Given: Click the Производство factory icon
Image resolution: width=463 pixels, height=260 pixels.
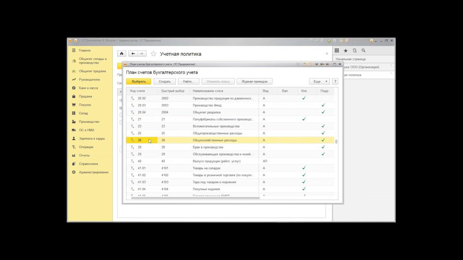Looking at the screenshot, I should 74,122.
